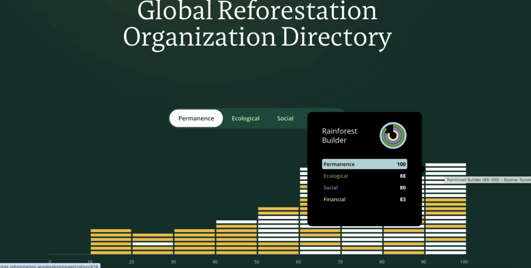This screenshot has height=268, width=531.
Task: Click the highlighted Permanence 100 score row
Action: point(365,164)
